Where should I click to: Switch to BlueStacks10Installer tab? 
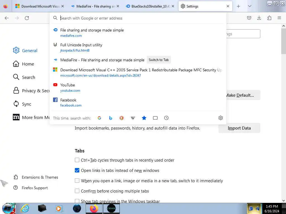click(150, 6)
